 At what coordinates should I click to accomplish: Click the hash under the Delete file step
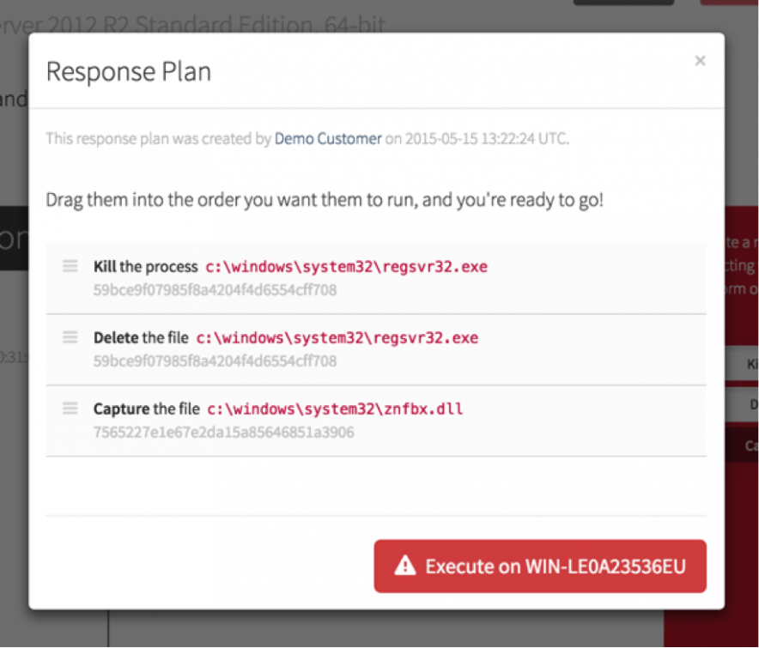[215, 361]
